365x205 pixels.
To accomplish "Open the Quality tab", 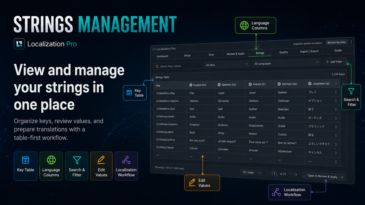I will click(x=283, y=52).
